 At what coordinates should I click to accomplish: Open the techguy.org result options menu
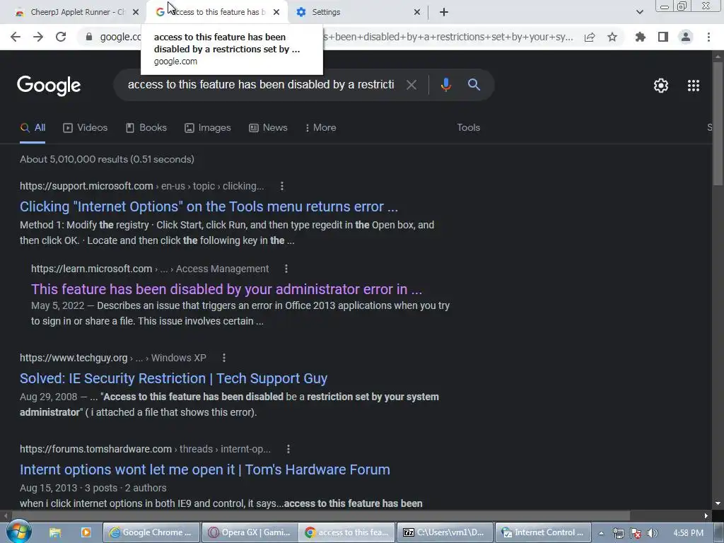224,358
